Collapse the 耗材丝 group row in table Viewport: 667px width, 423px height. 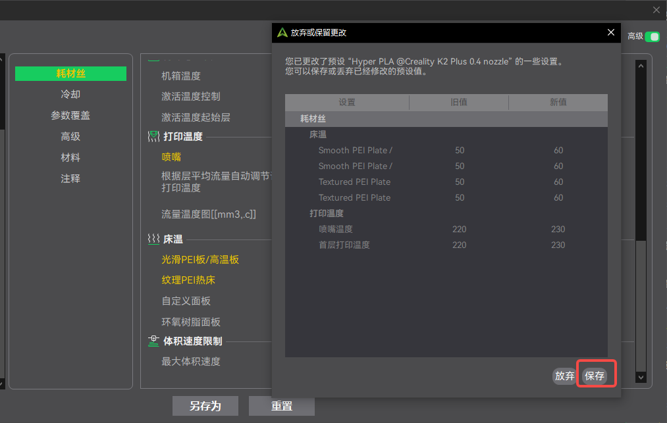click(313, 119)
